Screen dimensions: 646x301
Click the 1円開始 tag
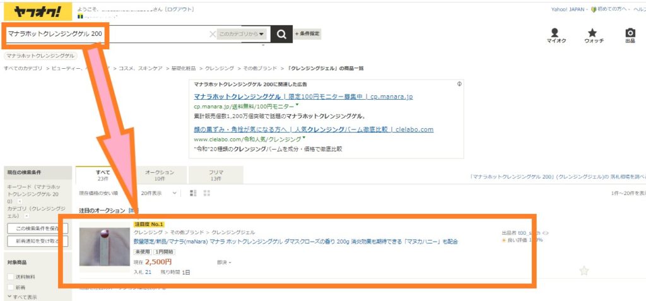(165, 252)
